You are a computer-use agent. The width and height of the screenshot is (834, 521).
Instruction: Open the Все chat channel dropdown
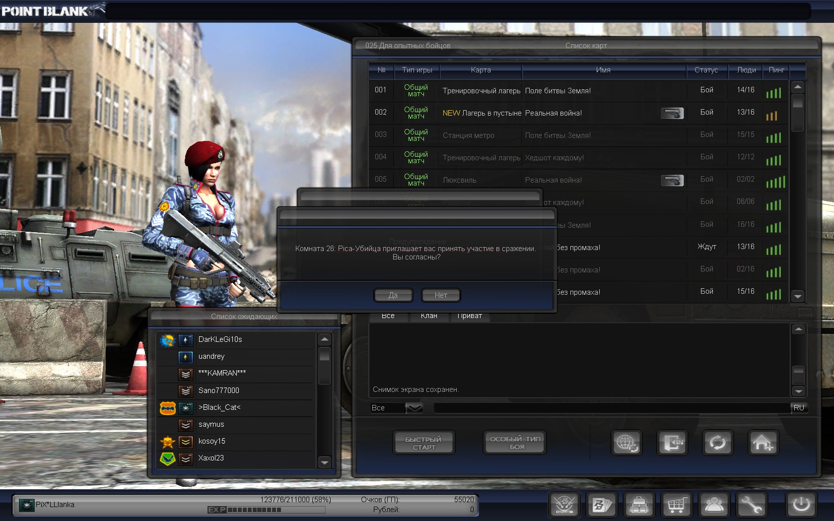(x=414, y=408)
